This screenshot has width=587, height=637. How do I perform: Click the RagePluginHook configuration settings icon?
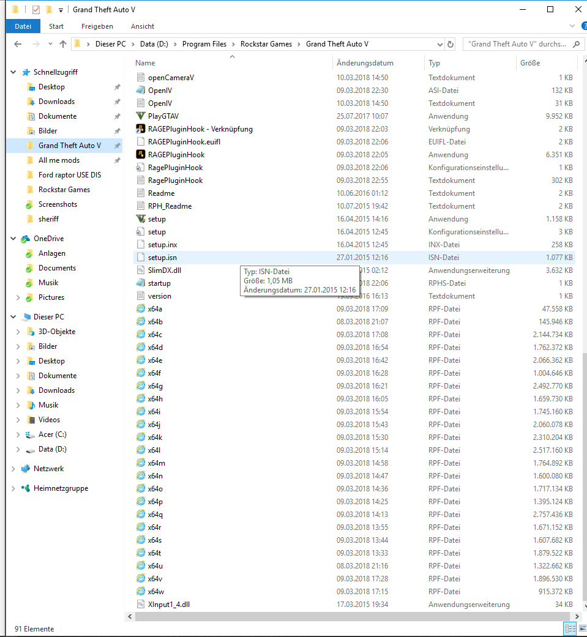(x=141, y=168)
